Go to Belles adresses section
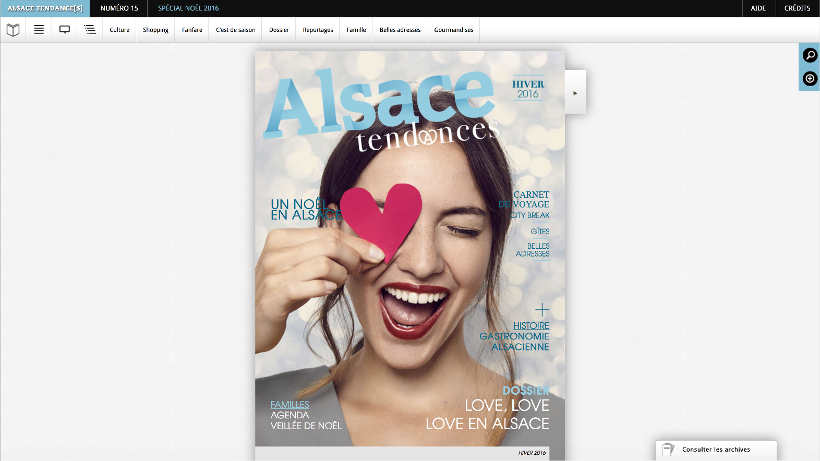This screenshot has height=461, width=820. point(400,30)
